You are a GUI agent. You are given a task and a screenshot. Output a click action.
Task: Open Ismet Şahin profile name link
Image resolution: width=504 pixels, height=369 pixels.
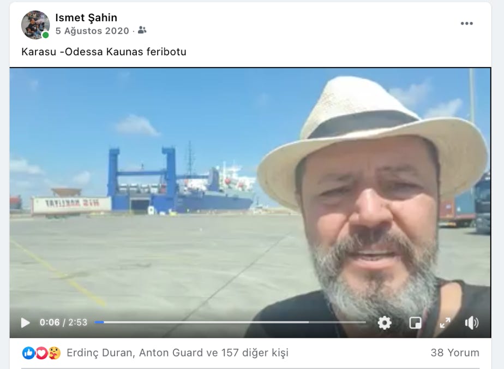pyautogui.click(x=86, y=17)
